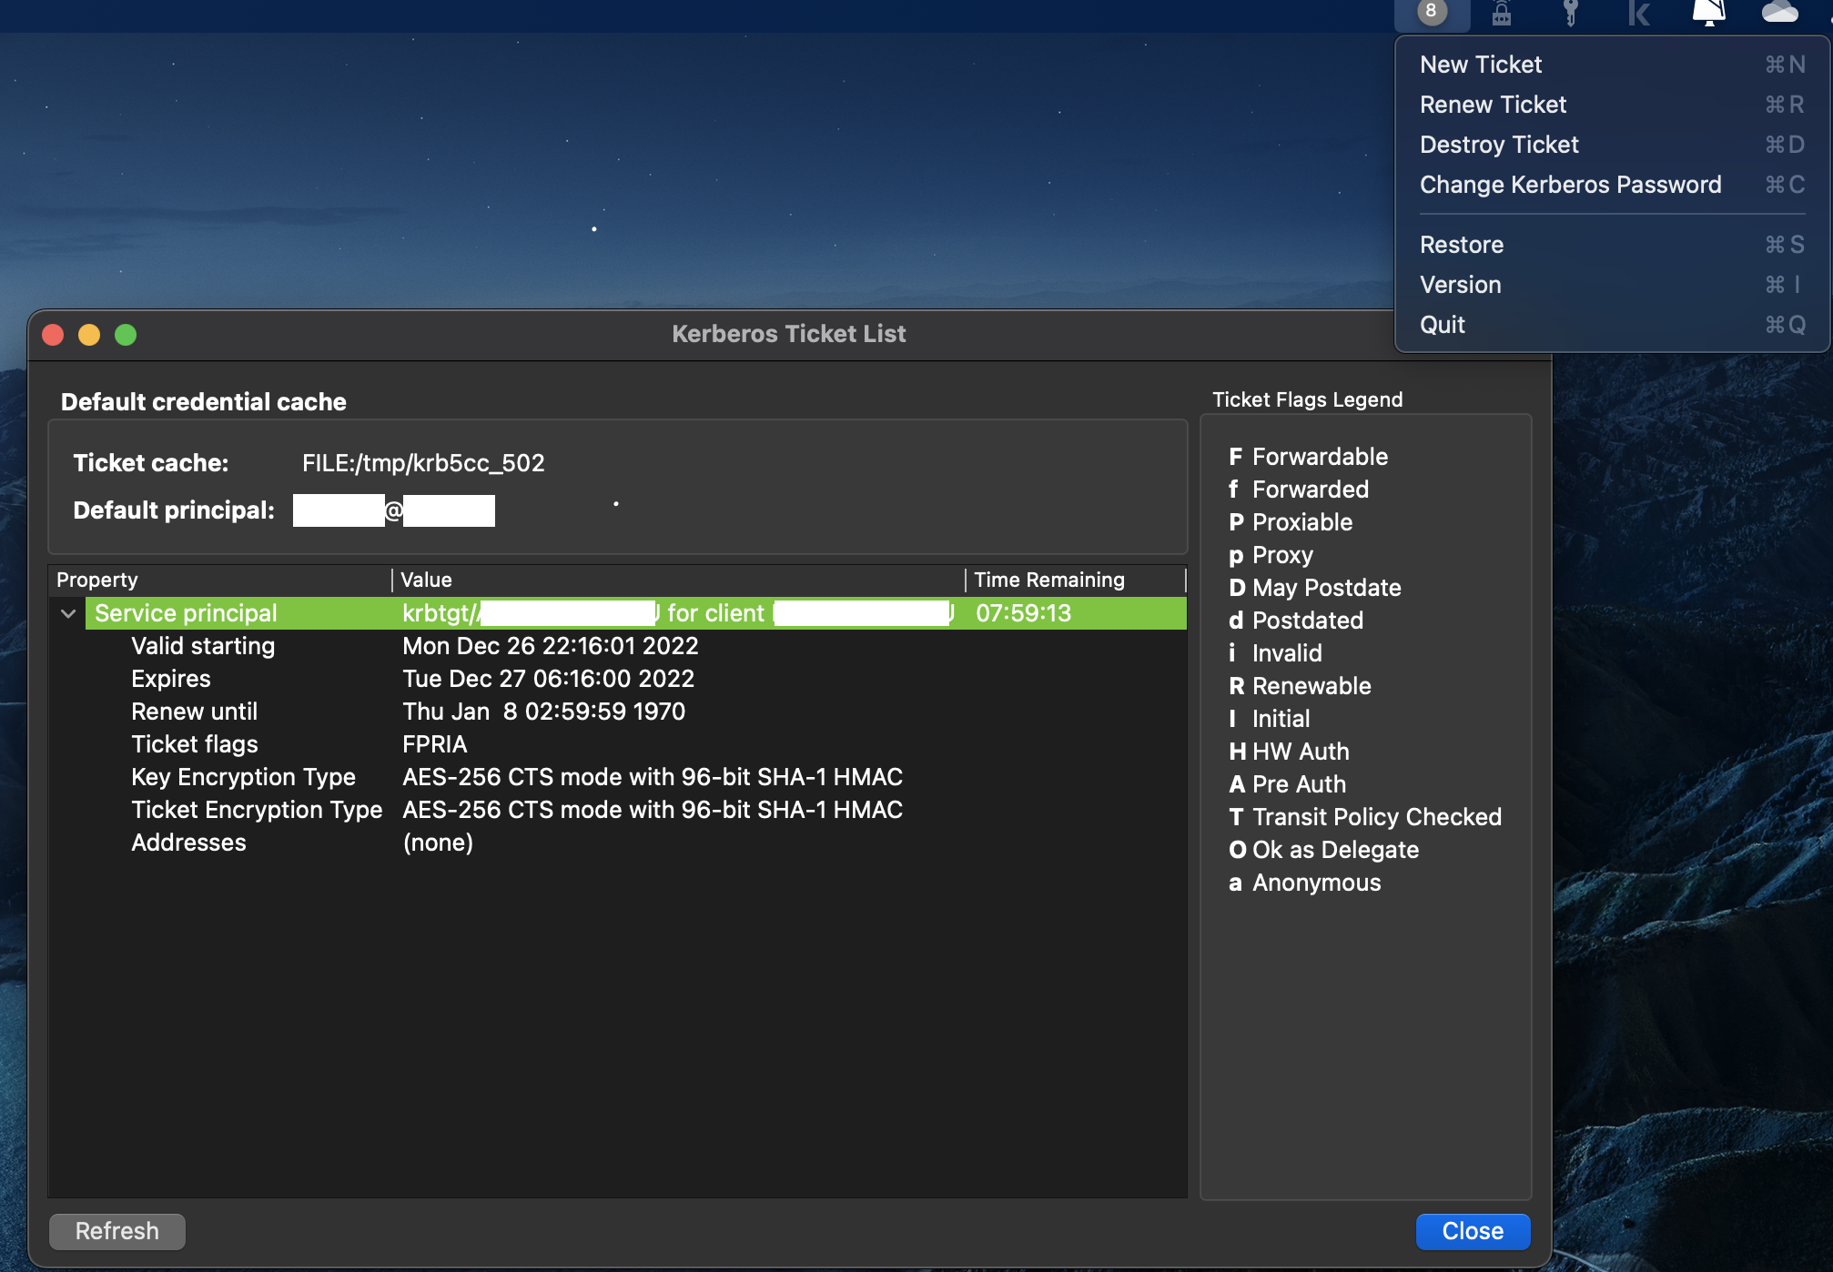Choose Quit from the menu
The image size is (1833, 1272).
[x=1442, y=325]
